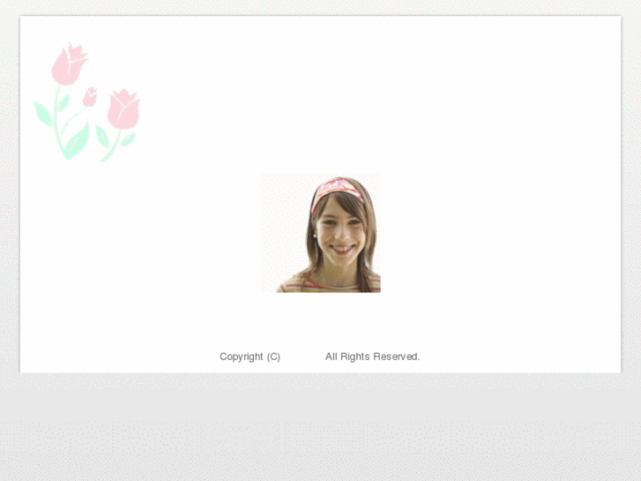641x481 pixels.
Task: Click the "All Rights Reserved." footer text
Action: 372,357
